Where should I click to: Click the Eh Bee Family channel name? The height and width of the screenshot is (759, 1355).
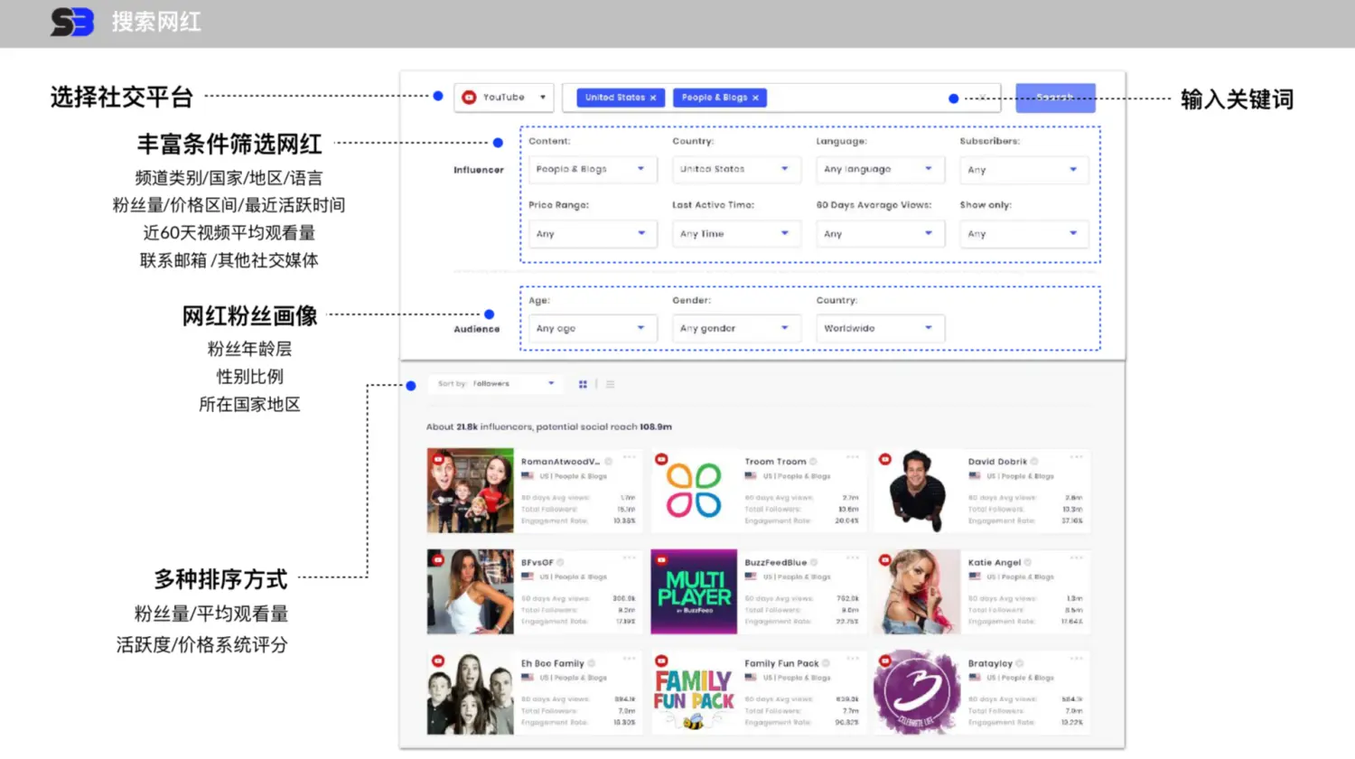(x=553, y=664)
